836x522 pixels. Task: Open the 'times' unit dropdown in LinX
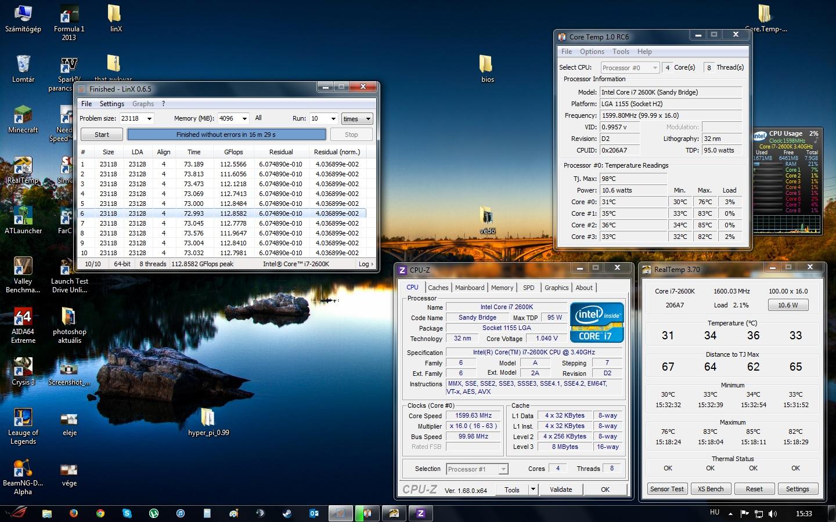pyautogui.click(x=357, y=118)
